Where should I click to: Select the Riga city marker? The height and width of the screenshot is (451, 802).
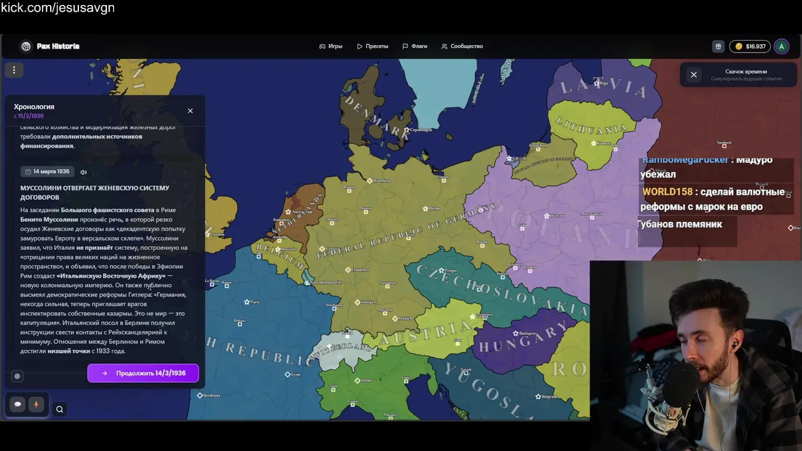click(596, 83)
